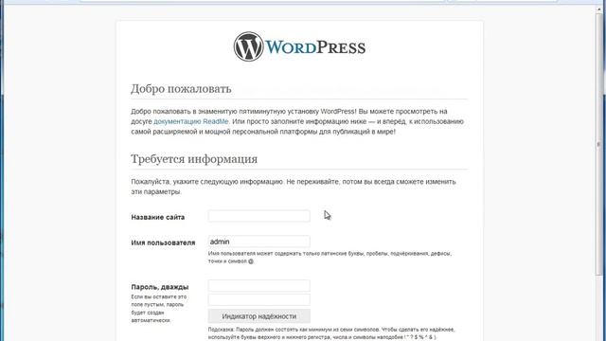This screenshot has width=606, height=341.
Task: Click the Индикатор надёжности strength indicator
Action: pos(258,316)
